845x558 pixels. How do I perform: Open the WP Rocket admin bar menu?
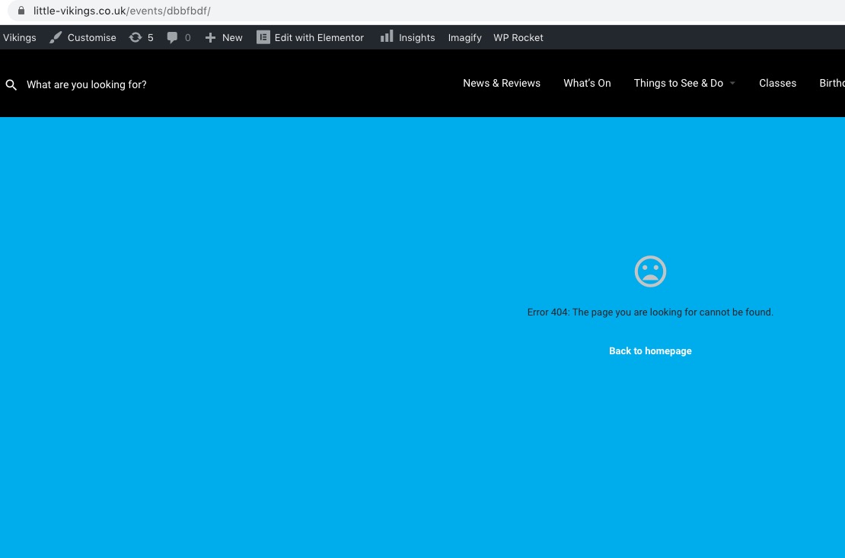pos(518,37)
